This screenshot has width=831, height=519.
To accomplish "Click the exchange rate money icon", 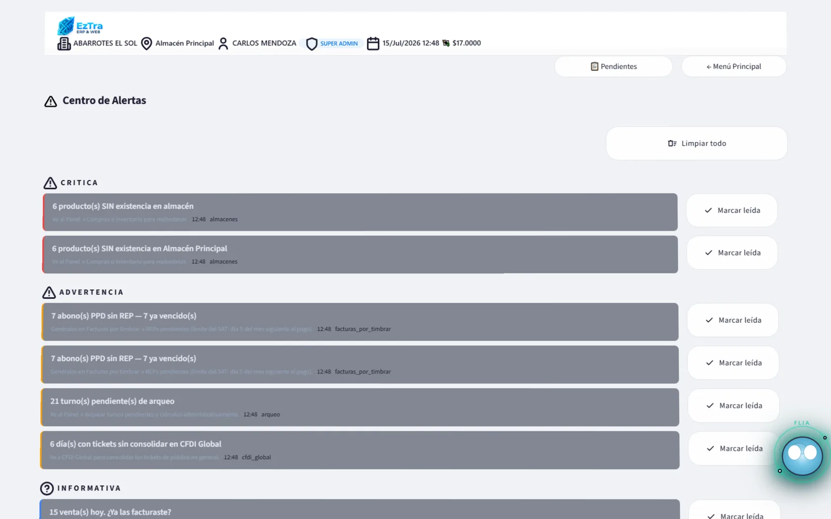I will (446, 43).
